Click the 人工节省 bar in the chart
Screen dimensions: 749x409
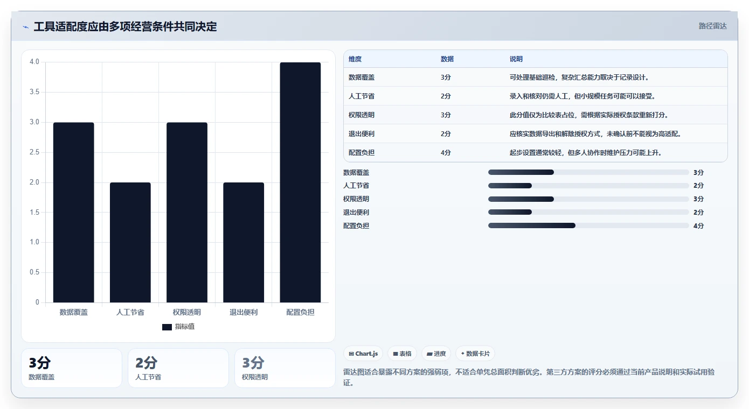coord(130,242)
